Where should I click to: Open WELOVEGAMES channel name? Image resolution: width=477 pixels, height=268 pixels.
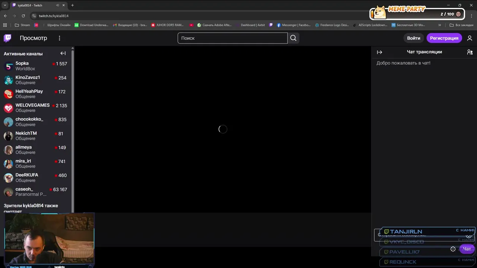32,105
